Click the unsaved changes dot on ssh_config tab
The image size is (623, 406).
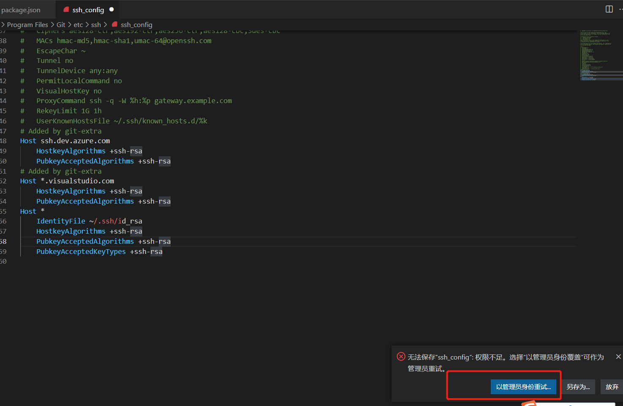point(111,8)
